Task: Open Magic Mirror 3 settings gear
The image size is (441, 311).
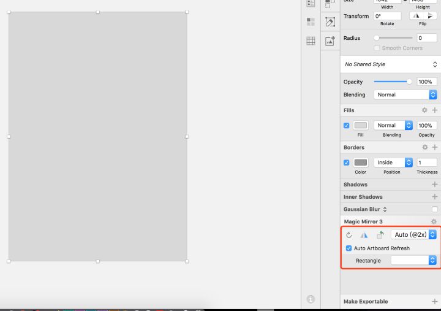Action: [434, 221]
